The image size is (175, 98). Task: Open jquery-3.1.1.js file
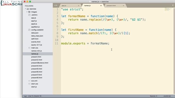[x=37, y=45]
